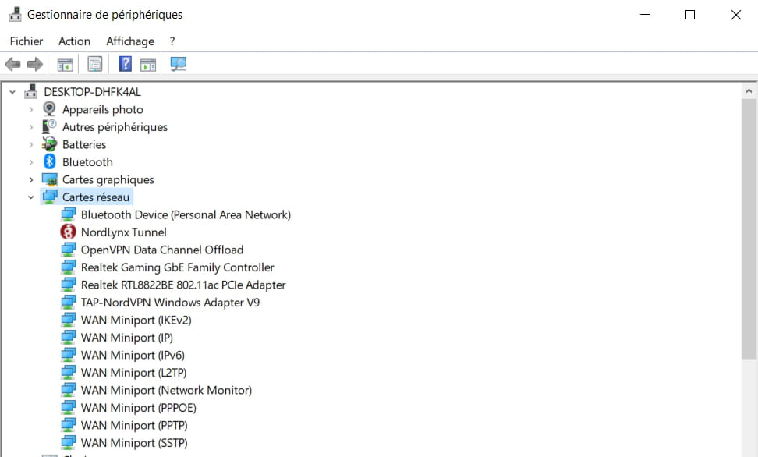Click the Device Manager title bar icon
This screenshot has width=758, height=457.
15,15
